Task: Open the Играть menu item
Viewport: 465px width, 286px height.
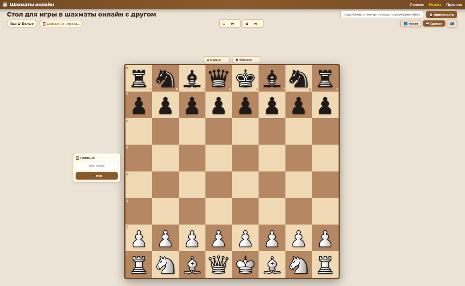Action: [x=435, y=5]
